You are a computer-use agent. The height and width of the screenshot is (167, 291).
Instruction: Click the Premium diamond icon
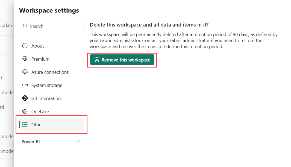pyautogui.click(x=25, y=59)
